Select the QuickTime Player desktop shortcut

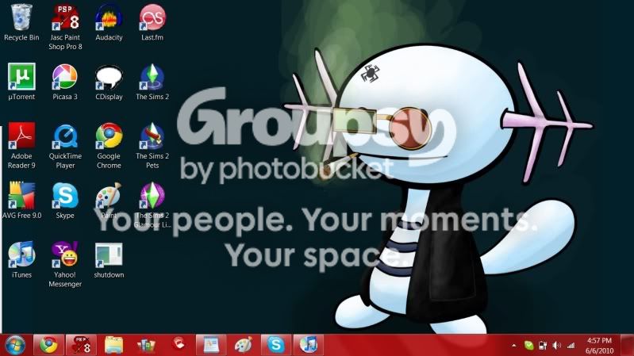[65, 146]
